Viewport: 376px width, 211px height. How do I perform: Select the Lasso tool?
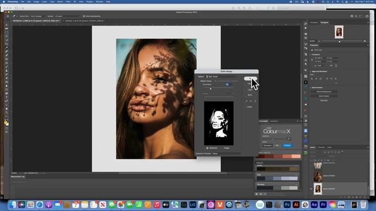coord(6,36)
